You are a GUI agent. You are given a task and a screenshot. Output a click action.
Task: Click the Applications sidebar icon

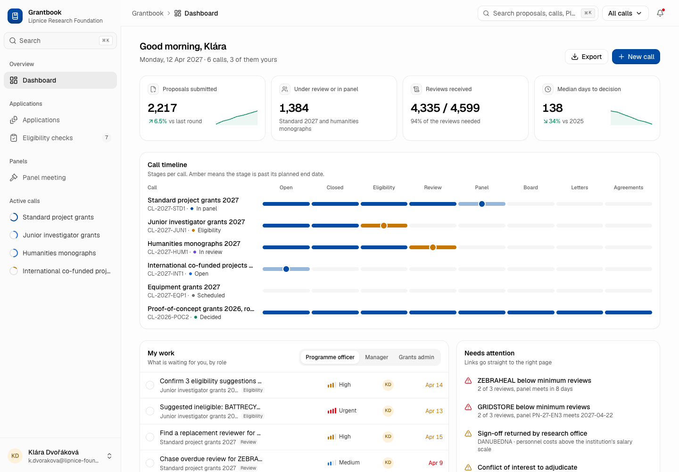point(14,120)
